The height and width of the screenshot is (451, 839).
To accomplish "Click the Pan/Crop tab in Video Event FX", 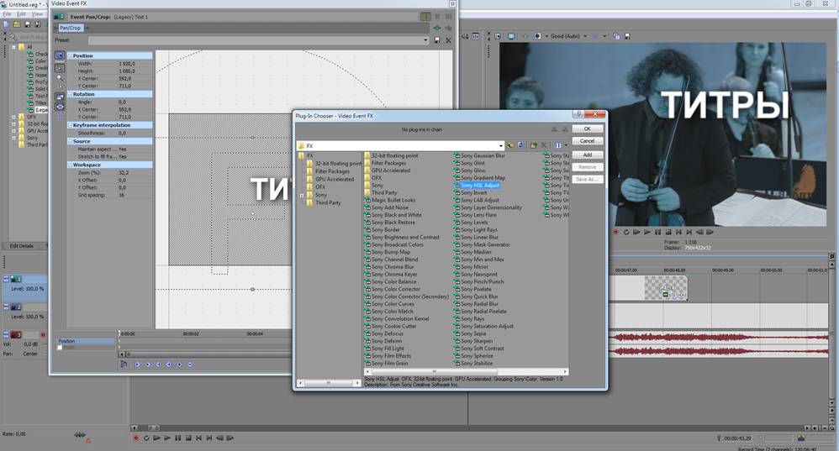I will click(70, 28).
